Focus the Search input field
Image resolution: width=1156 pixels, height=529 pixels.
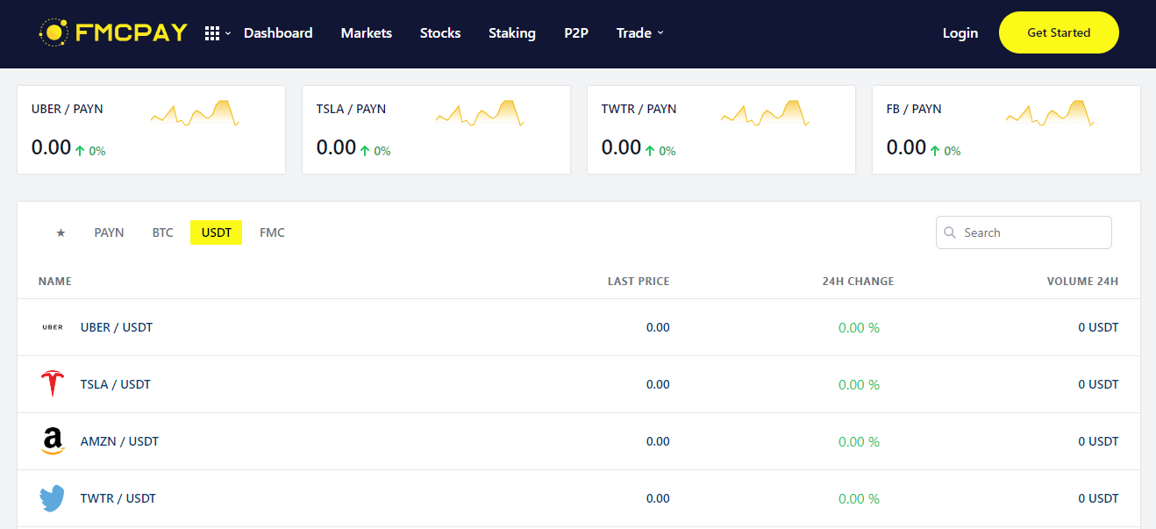tap(1024, 232)
